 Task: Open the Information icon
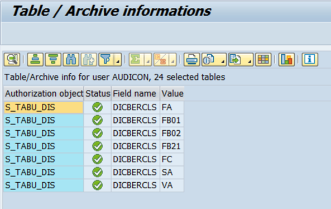[310, 59]
